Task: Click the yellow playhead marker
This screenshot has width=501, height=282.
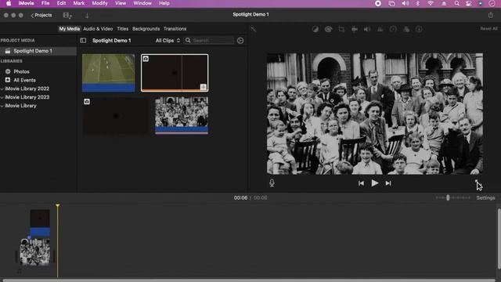Action: 57,205
